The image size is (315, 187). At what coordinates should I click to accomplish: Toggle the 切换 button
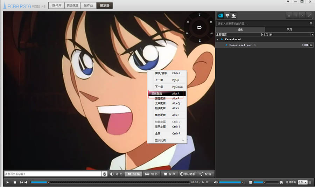134,174
